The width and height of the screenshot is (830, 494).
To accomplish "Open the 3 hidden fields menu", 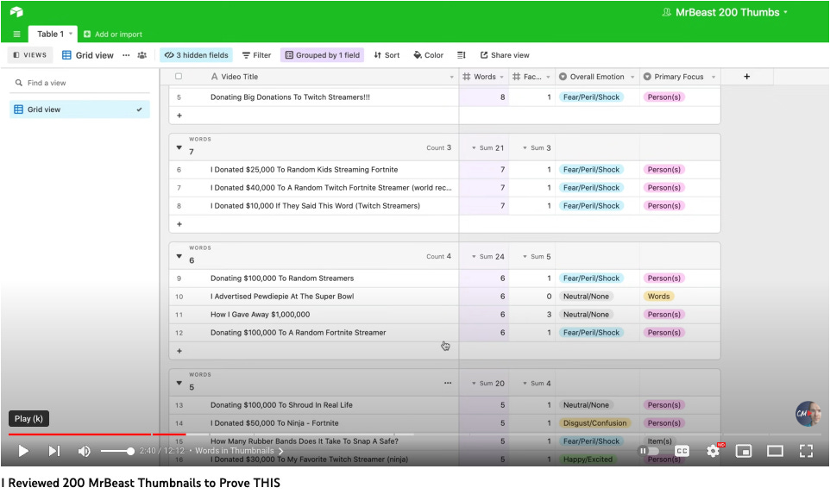I will [197, 55].
